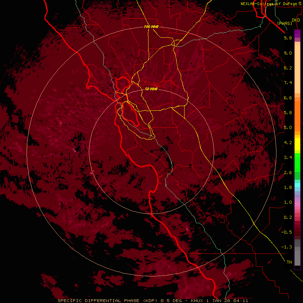
Task: Click the TH threshold label on scale
Action: point(289,262)
